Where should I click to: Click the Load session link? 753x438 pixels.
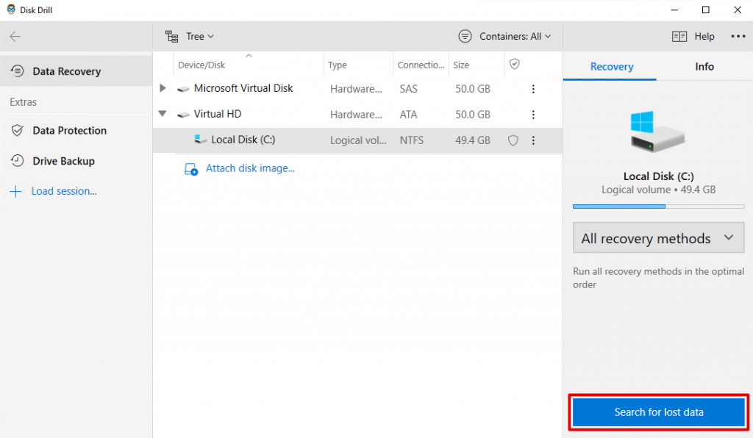(x=63, y=191)
